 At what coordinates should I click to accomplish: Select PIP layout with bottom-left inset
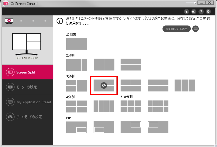point(104,127)
